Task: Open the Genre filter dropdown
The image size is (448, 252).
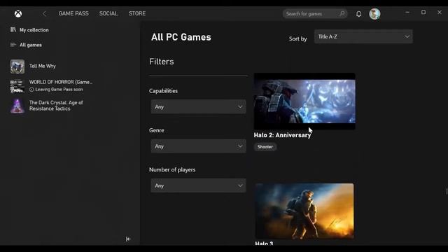Action: [198, 146]
